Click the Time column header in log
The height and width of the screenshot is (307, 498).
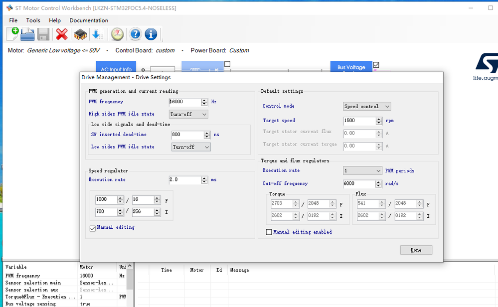166,270
